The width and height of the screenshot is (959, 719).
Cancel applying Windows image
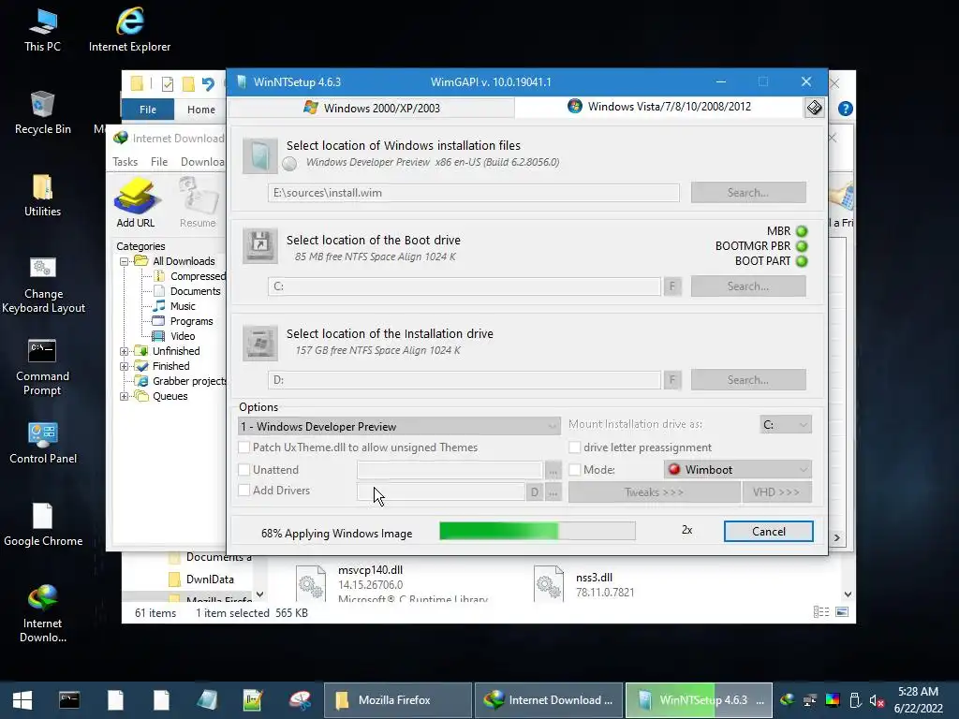[x=769, y=532]
